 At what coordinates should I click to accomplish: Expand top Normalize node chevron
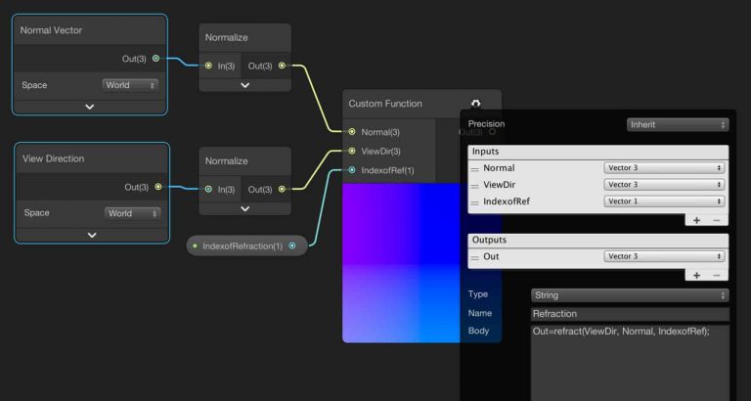pyautogui.click(x=245, y=85)
